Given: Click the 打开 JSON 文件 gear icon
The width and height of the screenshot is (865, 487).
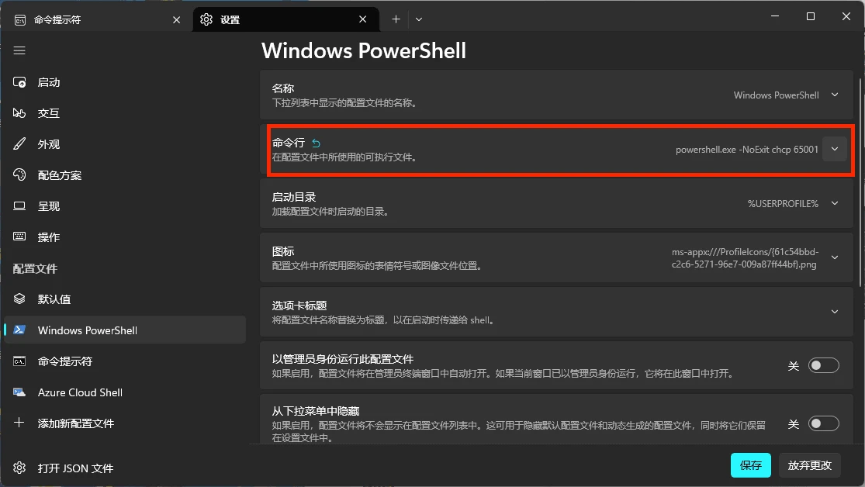Looking at the screenshot, I should click(x=19, y=468).
